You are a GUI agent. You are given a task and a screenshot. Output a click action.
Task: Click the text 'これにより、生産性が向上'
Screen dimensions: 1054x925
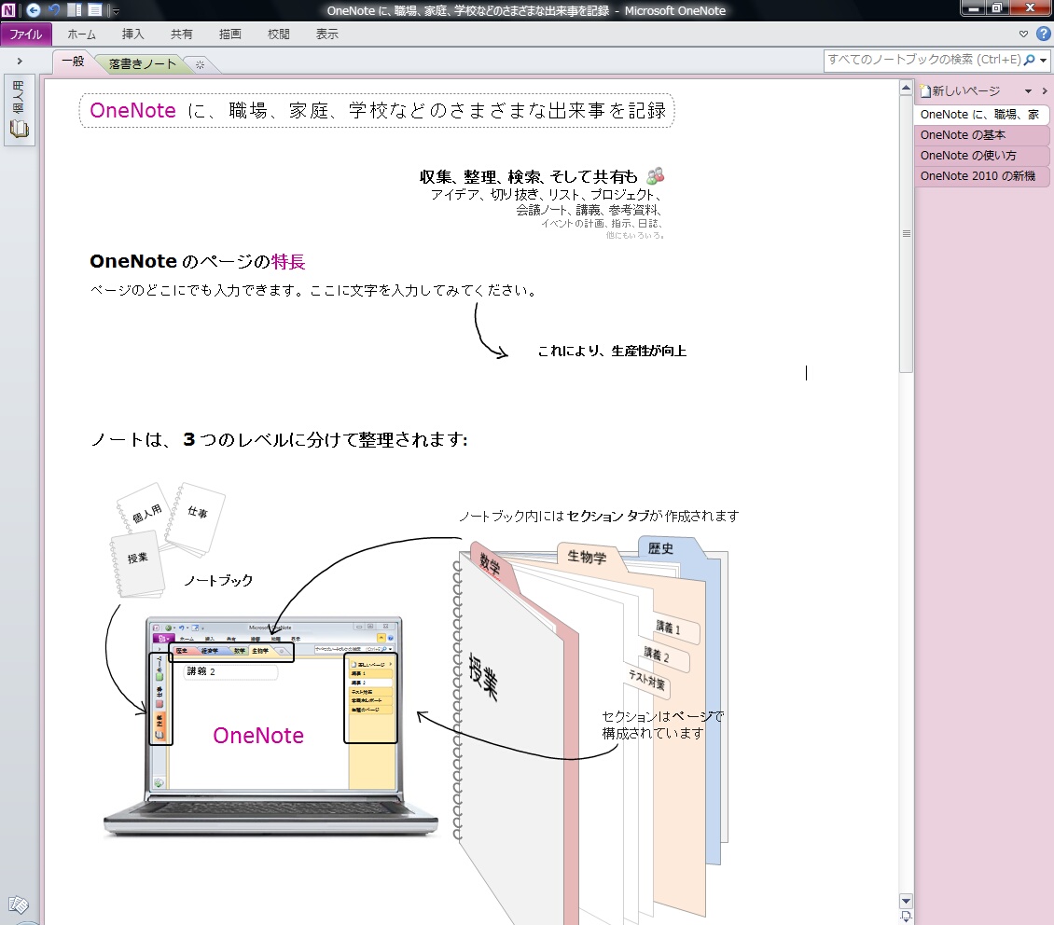612,351
